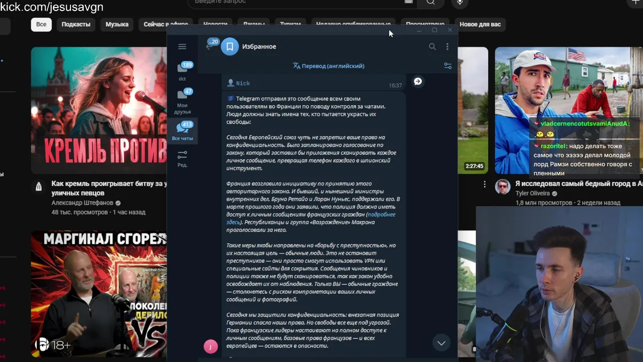Search inside the Избранное chat
This screenshot has width=643, height=362.
[x=432, y=47]
